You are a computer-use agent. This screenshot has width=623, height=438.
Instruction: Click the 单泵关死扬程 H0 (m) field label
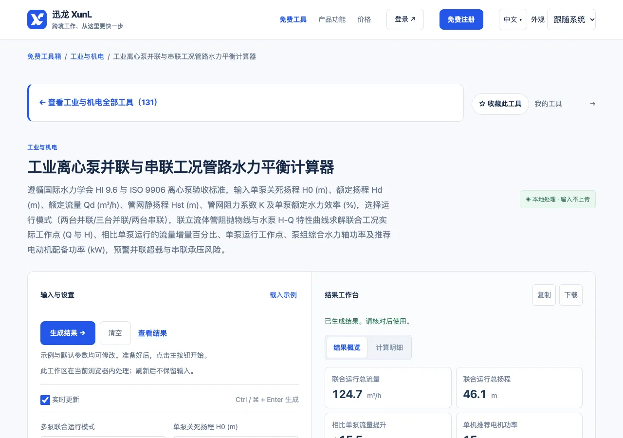[205, 427]
